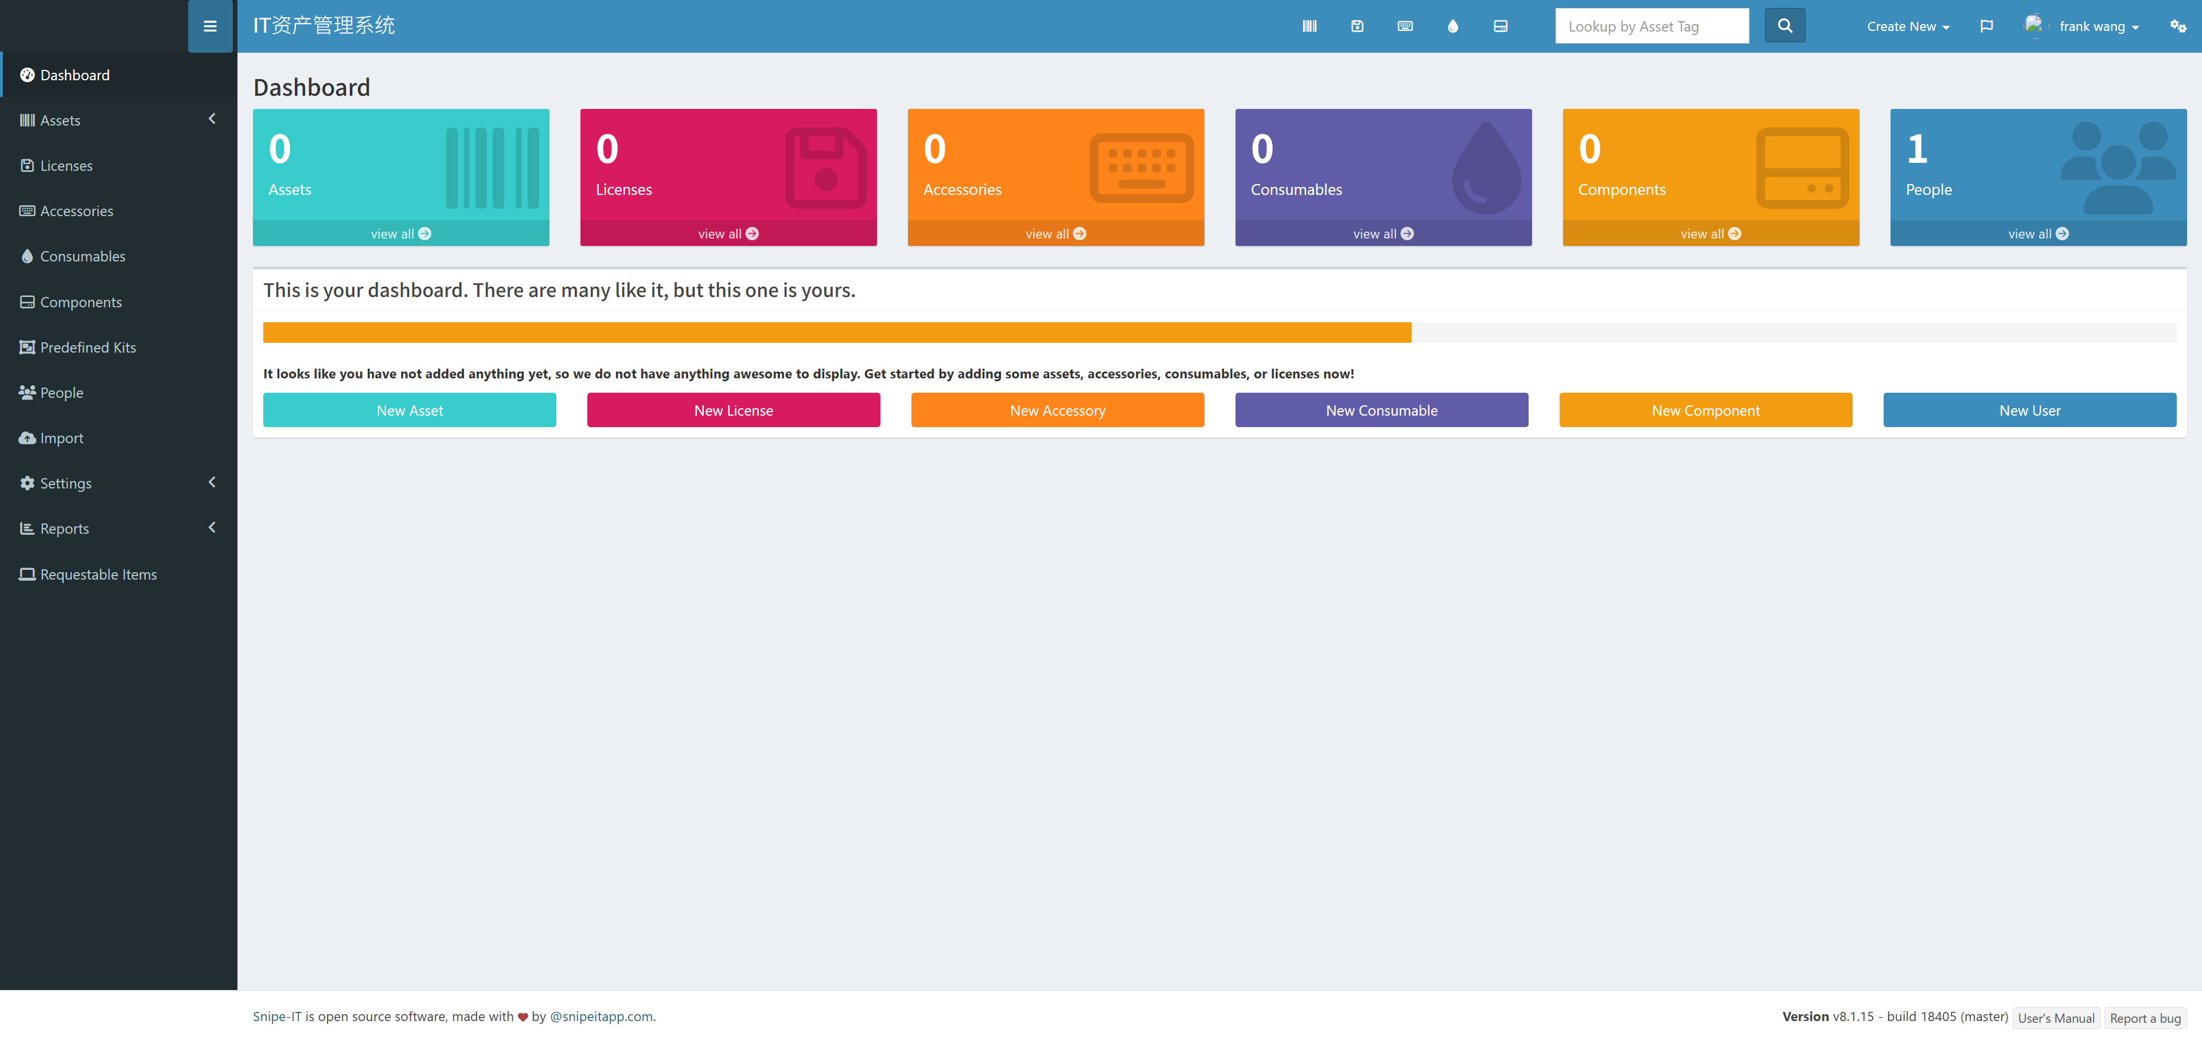2202x1044 pixels.
Task: Click the keyboard accessories icon in navbar
Action: click(x=1405, y=26)
